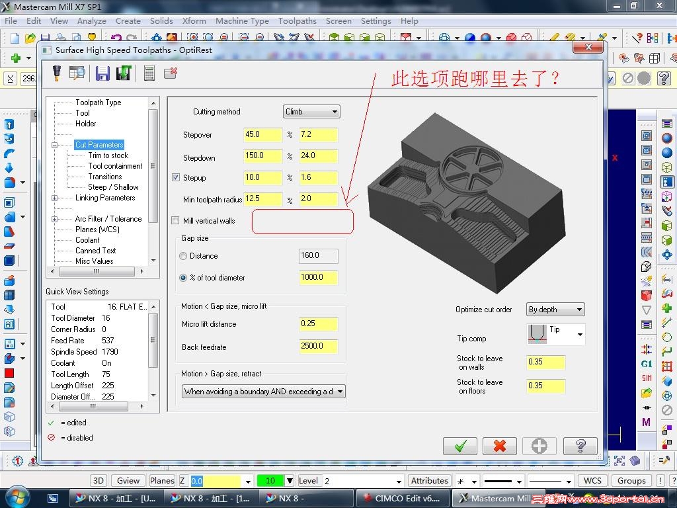Viewport: 677px width, 508px height.
Task: Load parameters with green arrow floppy icon
Action: pyautogui.click(x=124, y=73)
